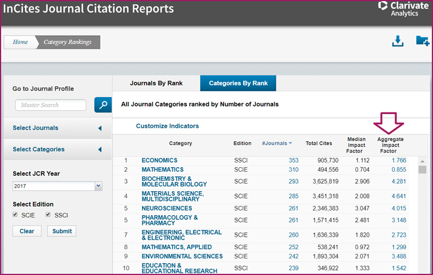Go to Home in the breadcrumb
The image size is (433, 275).
click(x=21, y=42)
